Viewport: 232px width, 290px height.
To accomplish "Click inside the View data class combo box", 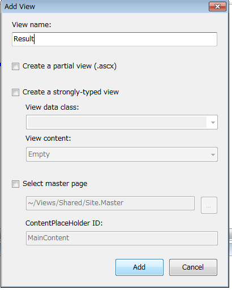I will 117,122.
